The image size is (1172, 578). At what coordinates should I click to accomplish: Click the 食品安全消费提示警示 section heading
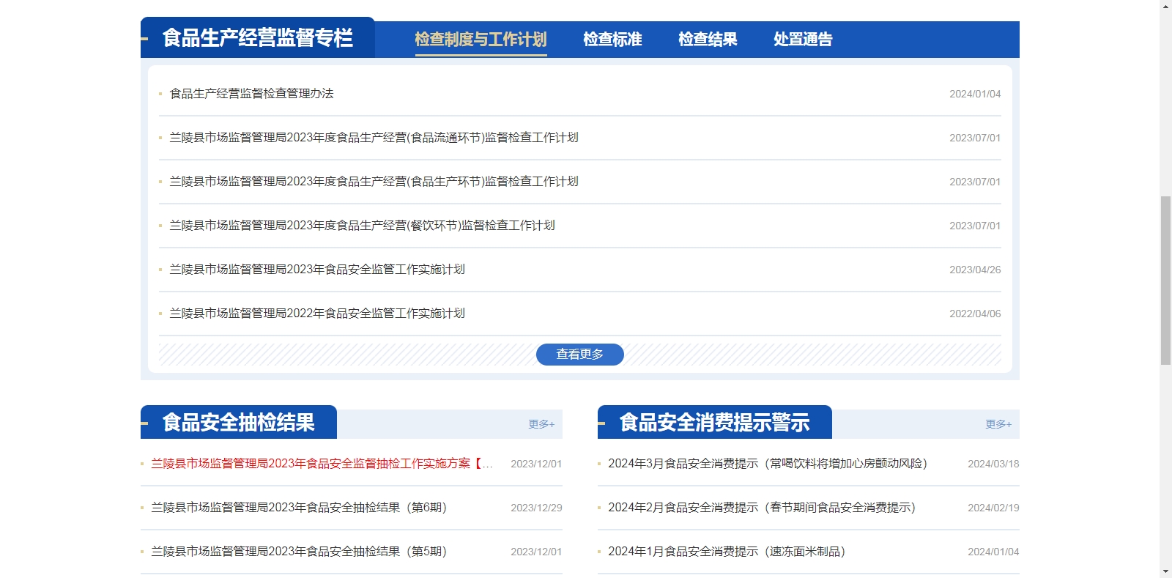(715, 423)
